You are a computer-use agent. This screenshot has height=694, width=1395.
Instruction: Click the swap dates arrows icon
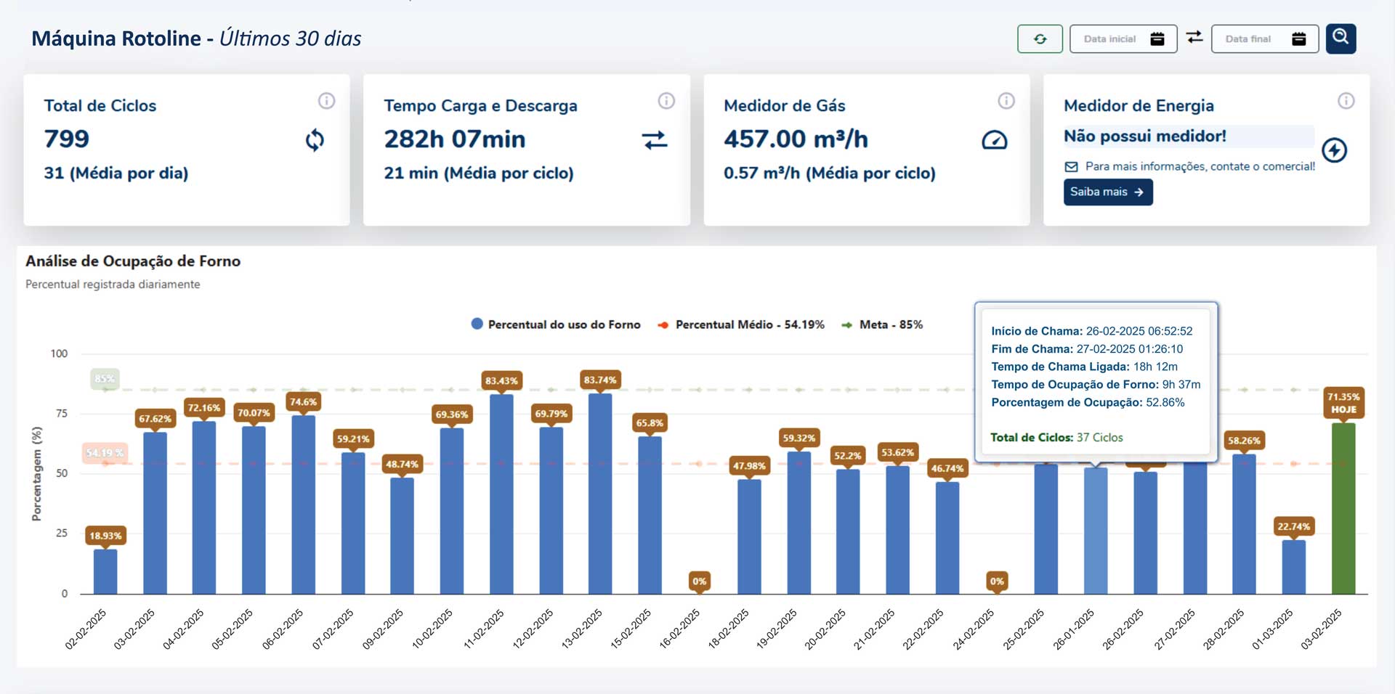tap(1194, 37)
